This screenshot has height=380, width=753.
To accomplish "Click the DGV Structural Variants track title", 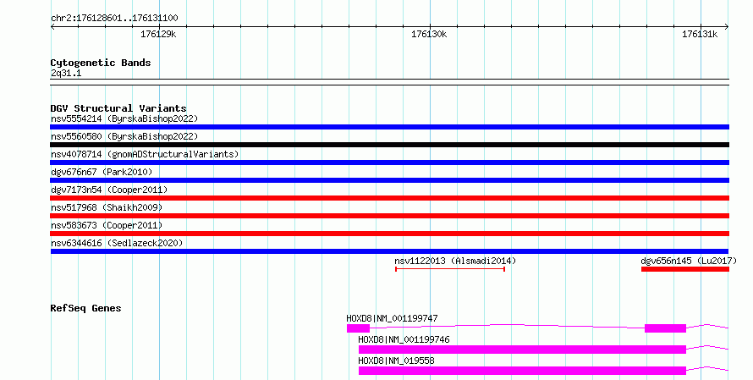I will pyautogui.click(x=118, y=108).
